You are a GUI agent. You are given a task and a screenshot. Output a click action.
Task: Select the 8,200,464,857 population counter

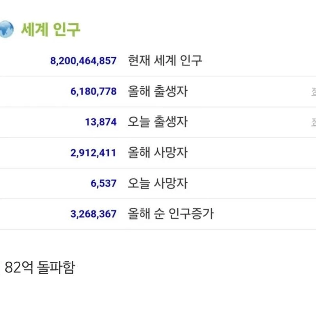pyautogui.click(x=83, y=61)
